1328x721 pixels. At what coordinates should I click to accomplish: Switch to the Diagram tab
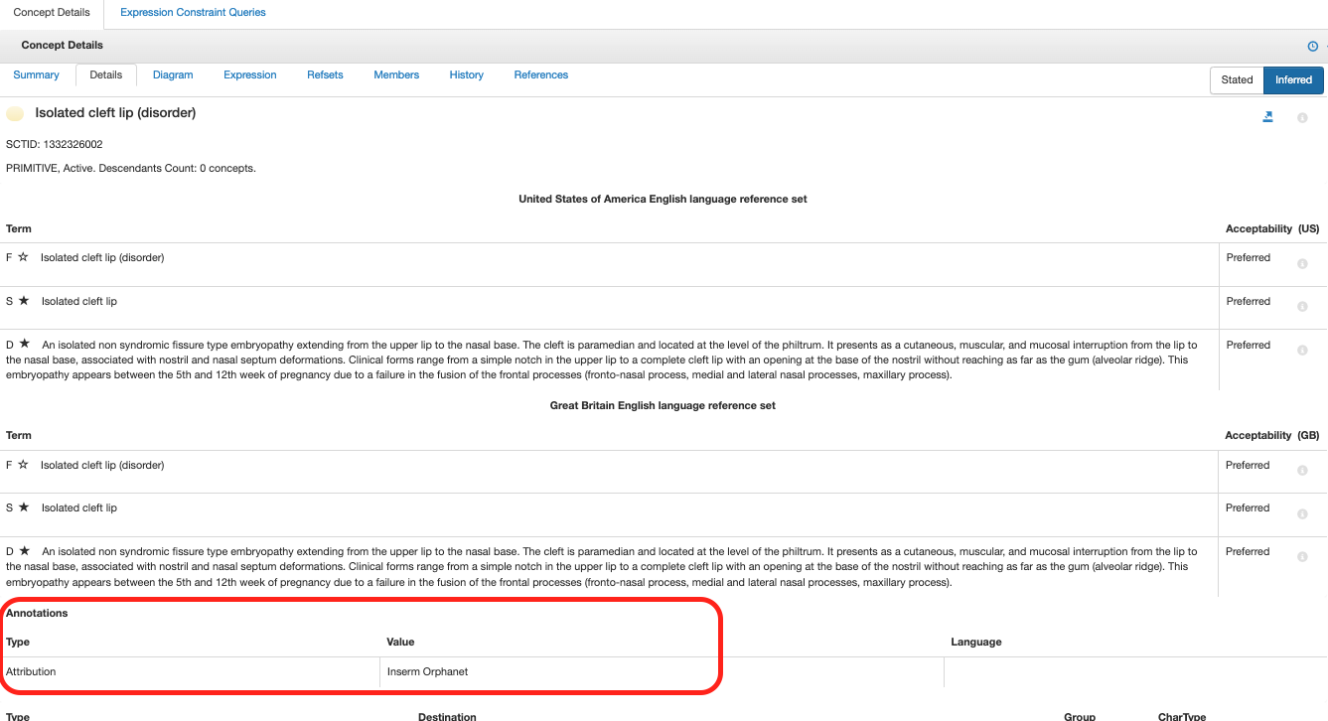(173, 74)
